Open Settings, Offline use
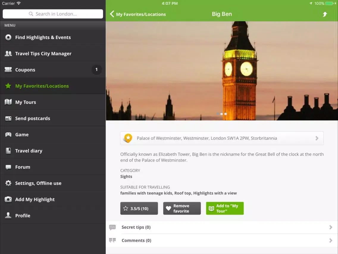The height and width of the screenshot is (254, 338). 53,183
